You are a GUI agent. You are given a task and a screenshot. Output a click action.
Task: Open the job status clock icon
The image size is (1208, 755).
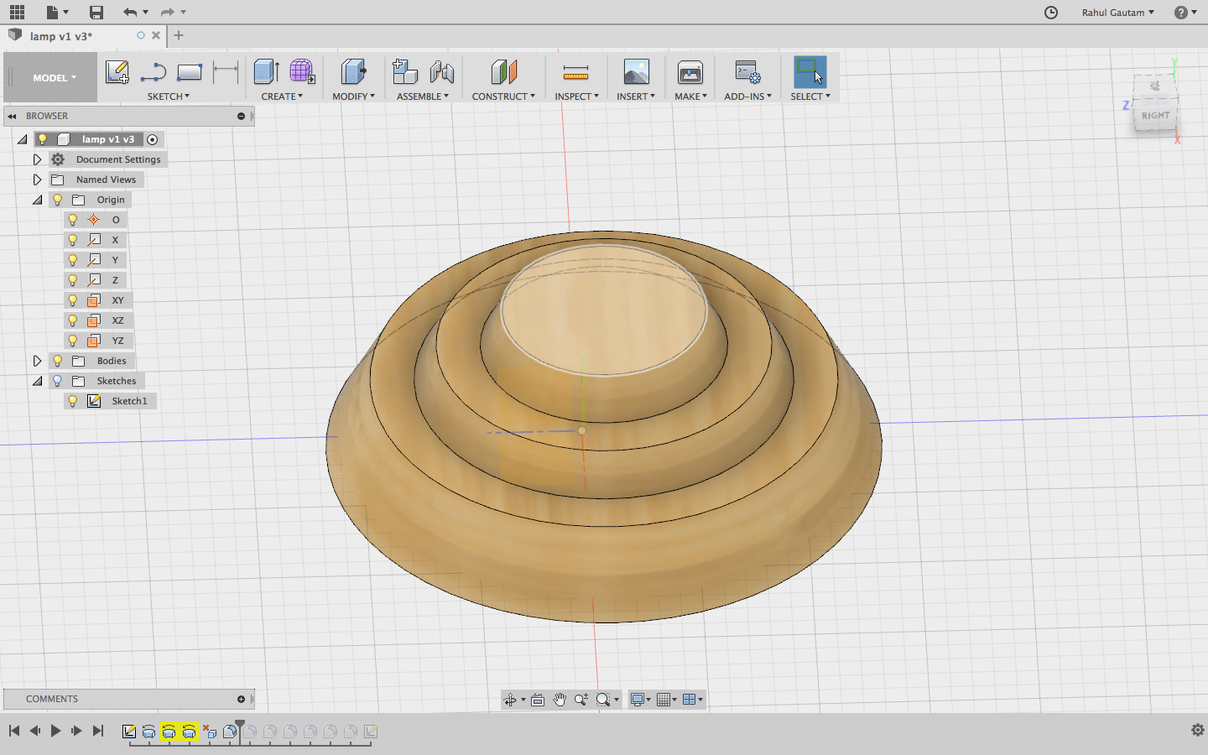point(1051,12)
